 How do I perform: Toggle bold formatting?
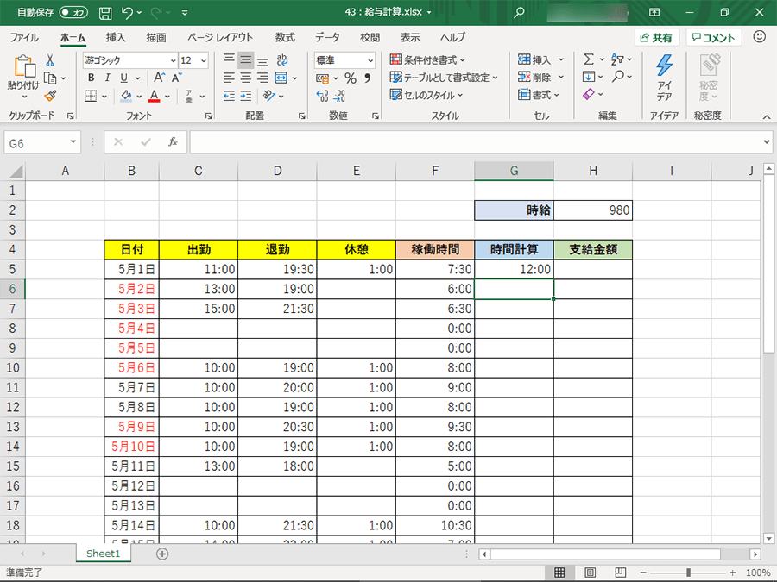(90, 78)
